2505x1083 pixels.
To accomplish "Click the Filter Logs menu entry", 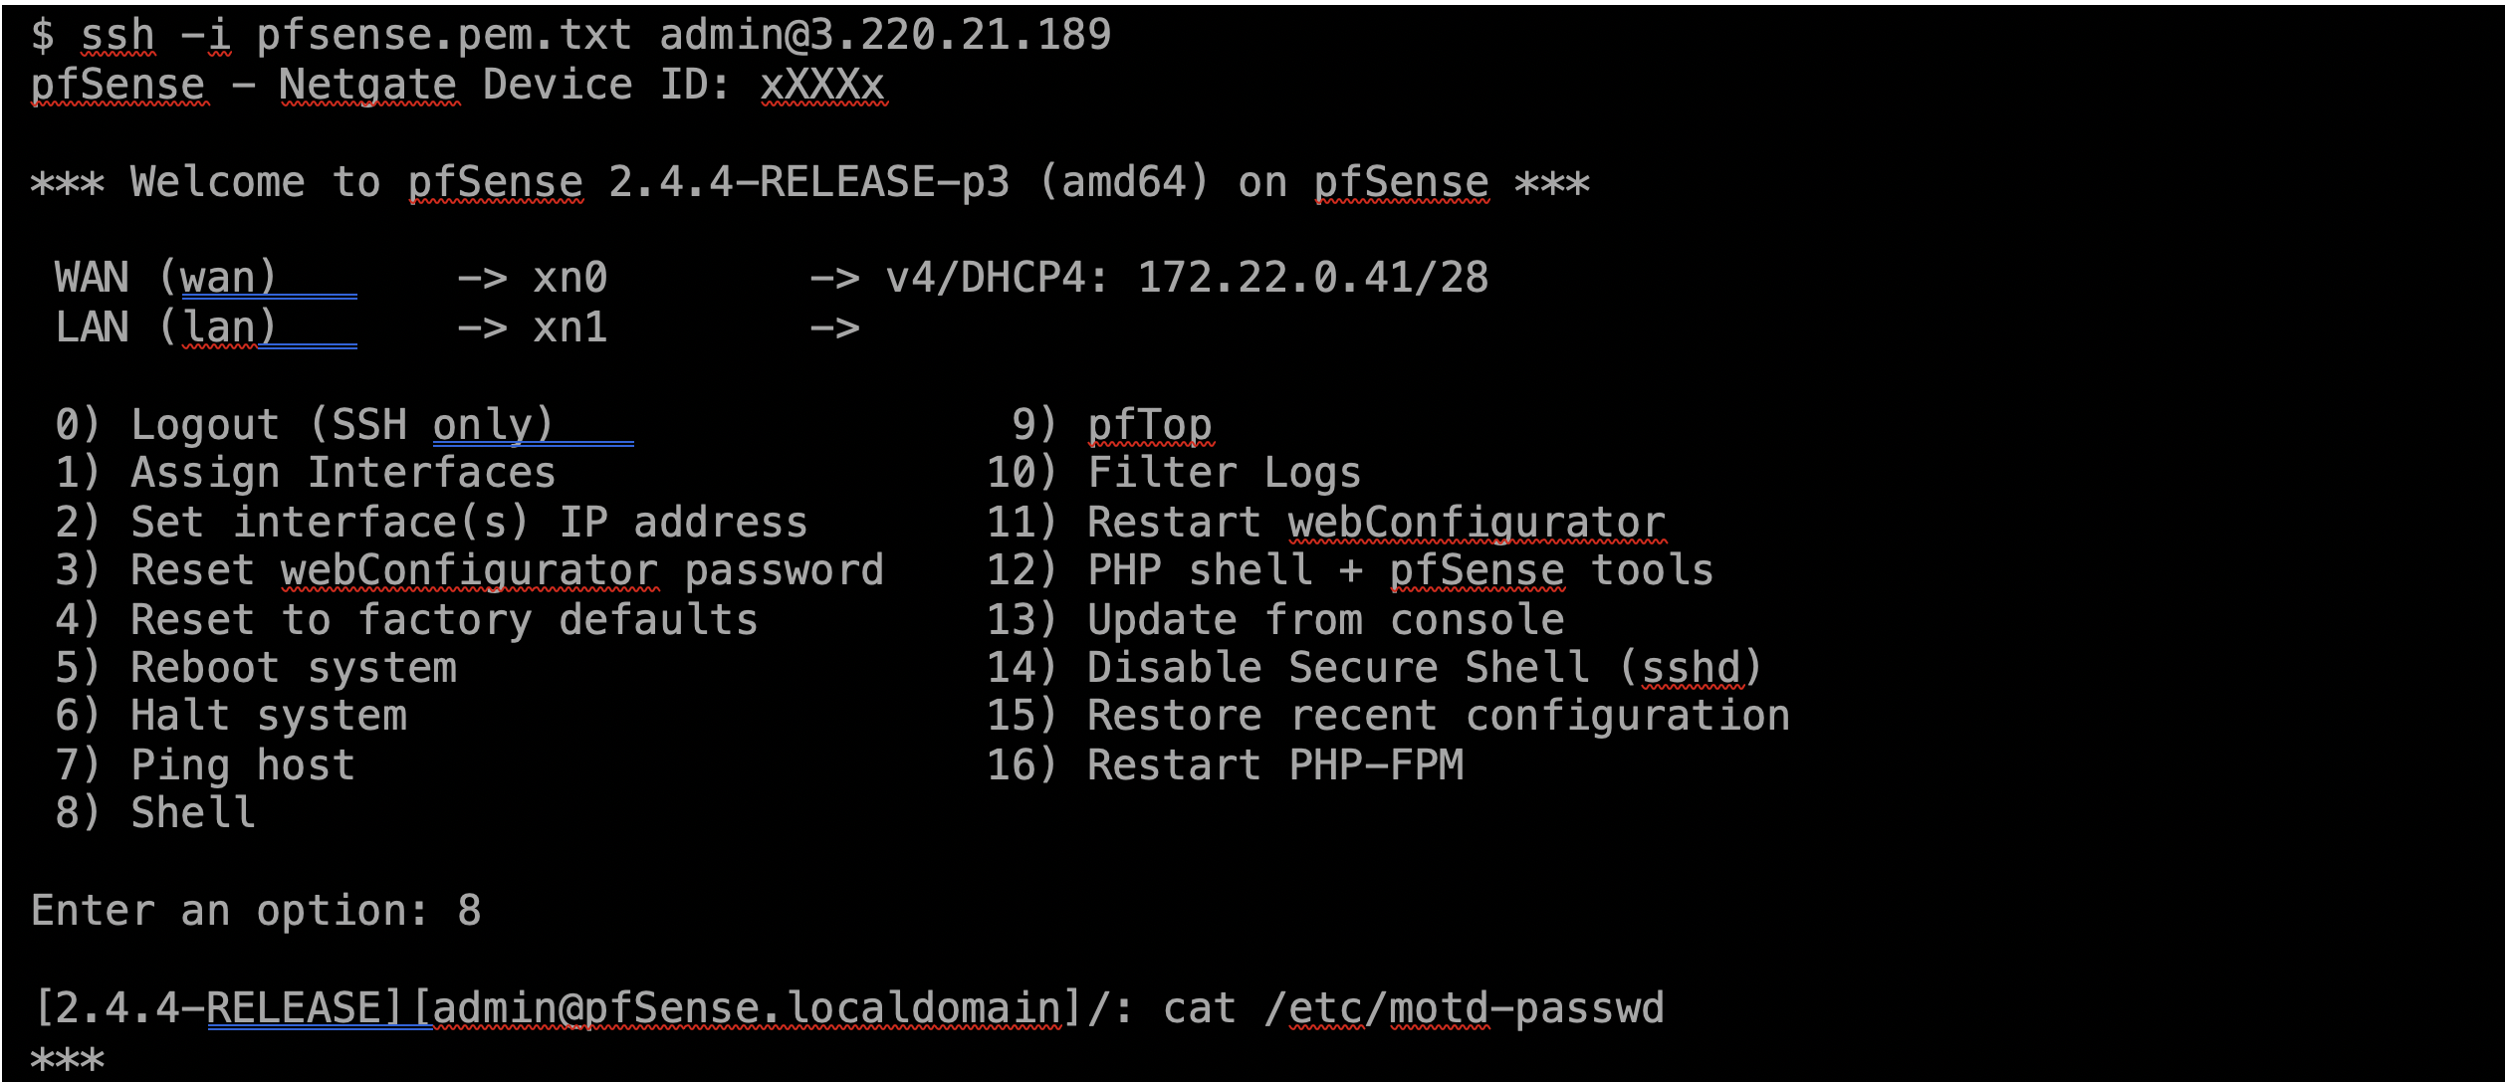I will [x=1223, y=474].
